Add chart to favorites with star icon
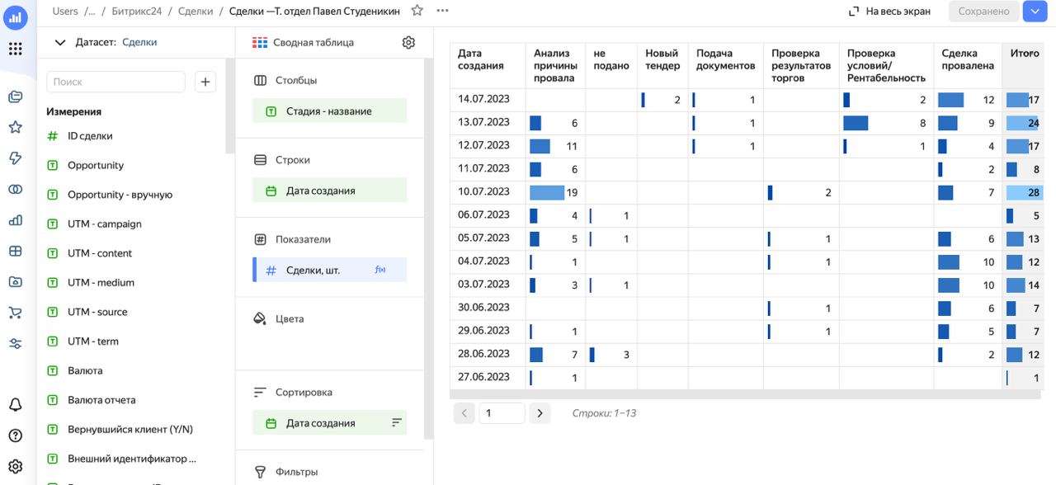1056x485 pixels. click(x=417, y=11)
